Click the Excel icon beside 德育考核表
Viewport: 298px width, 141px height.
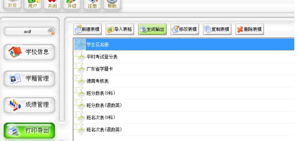(x=80, y=81)
